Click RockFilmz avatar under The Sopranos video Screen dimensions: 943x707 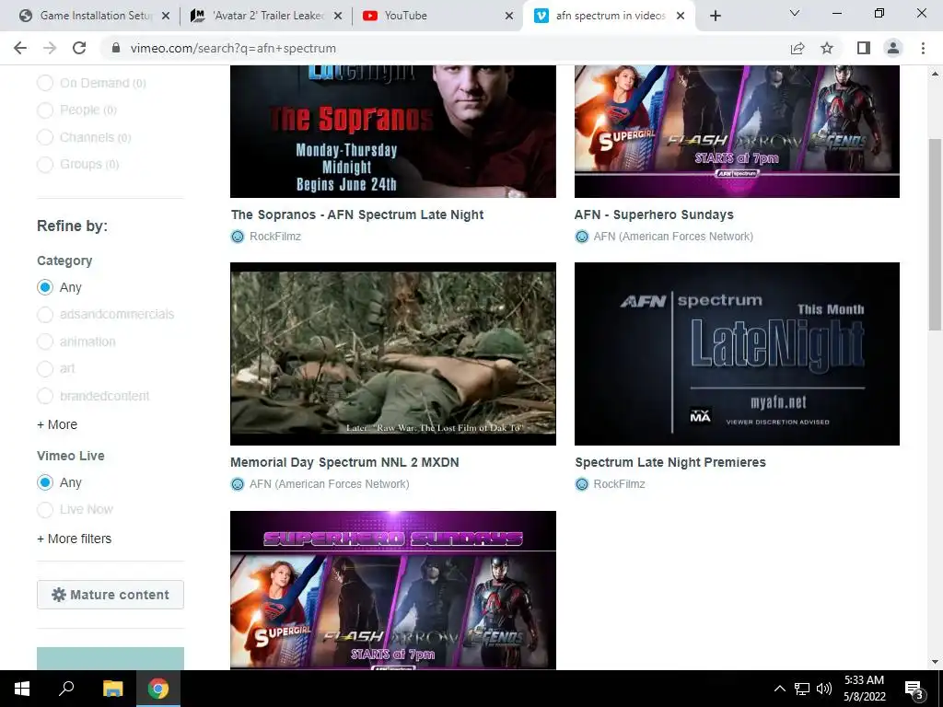point(238,237)
